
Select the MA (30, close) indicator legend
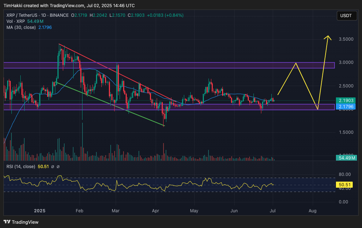click(x=21, y=27)
